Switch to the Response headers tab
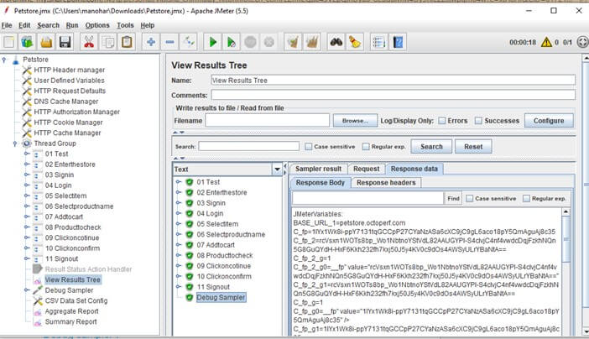 [386, 183]
